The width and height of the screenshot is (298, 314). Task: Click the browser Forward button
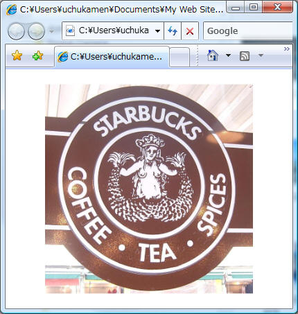(x=36, y=31)
